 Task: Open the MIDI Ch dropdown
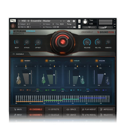tap(29, 27)
